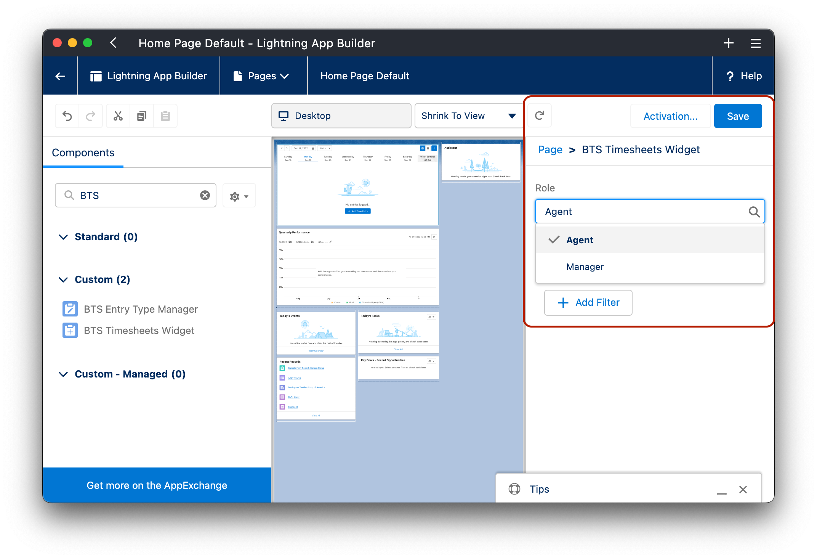The width and height of the screenshot is (817, 559).
Task: Select Key Deals component on canvas
Action: [x=398, y=368]
